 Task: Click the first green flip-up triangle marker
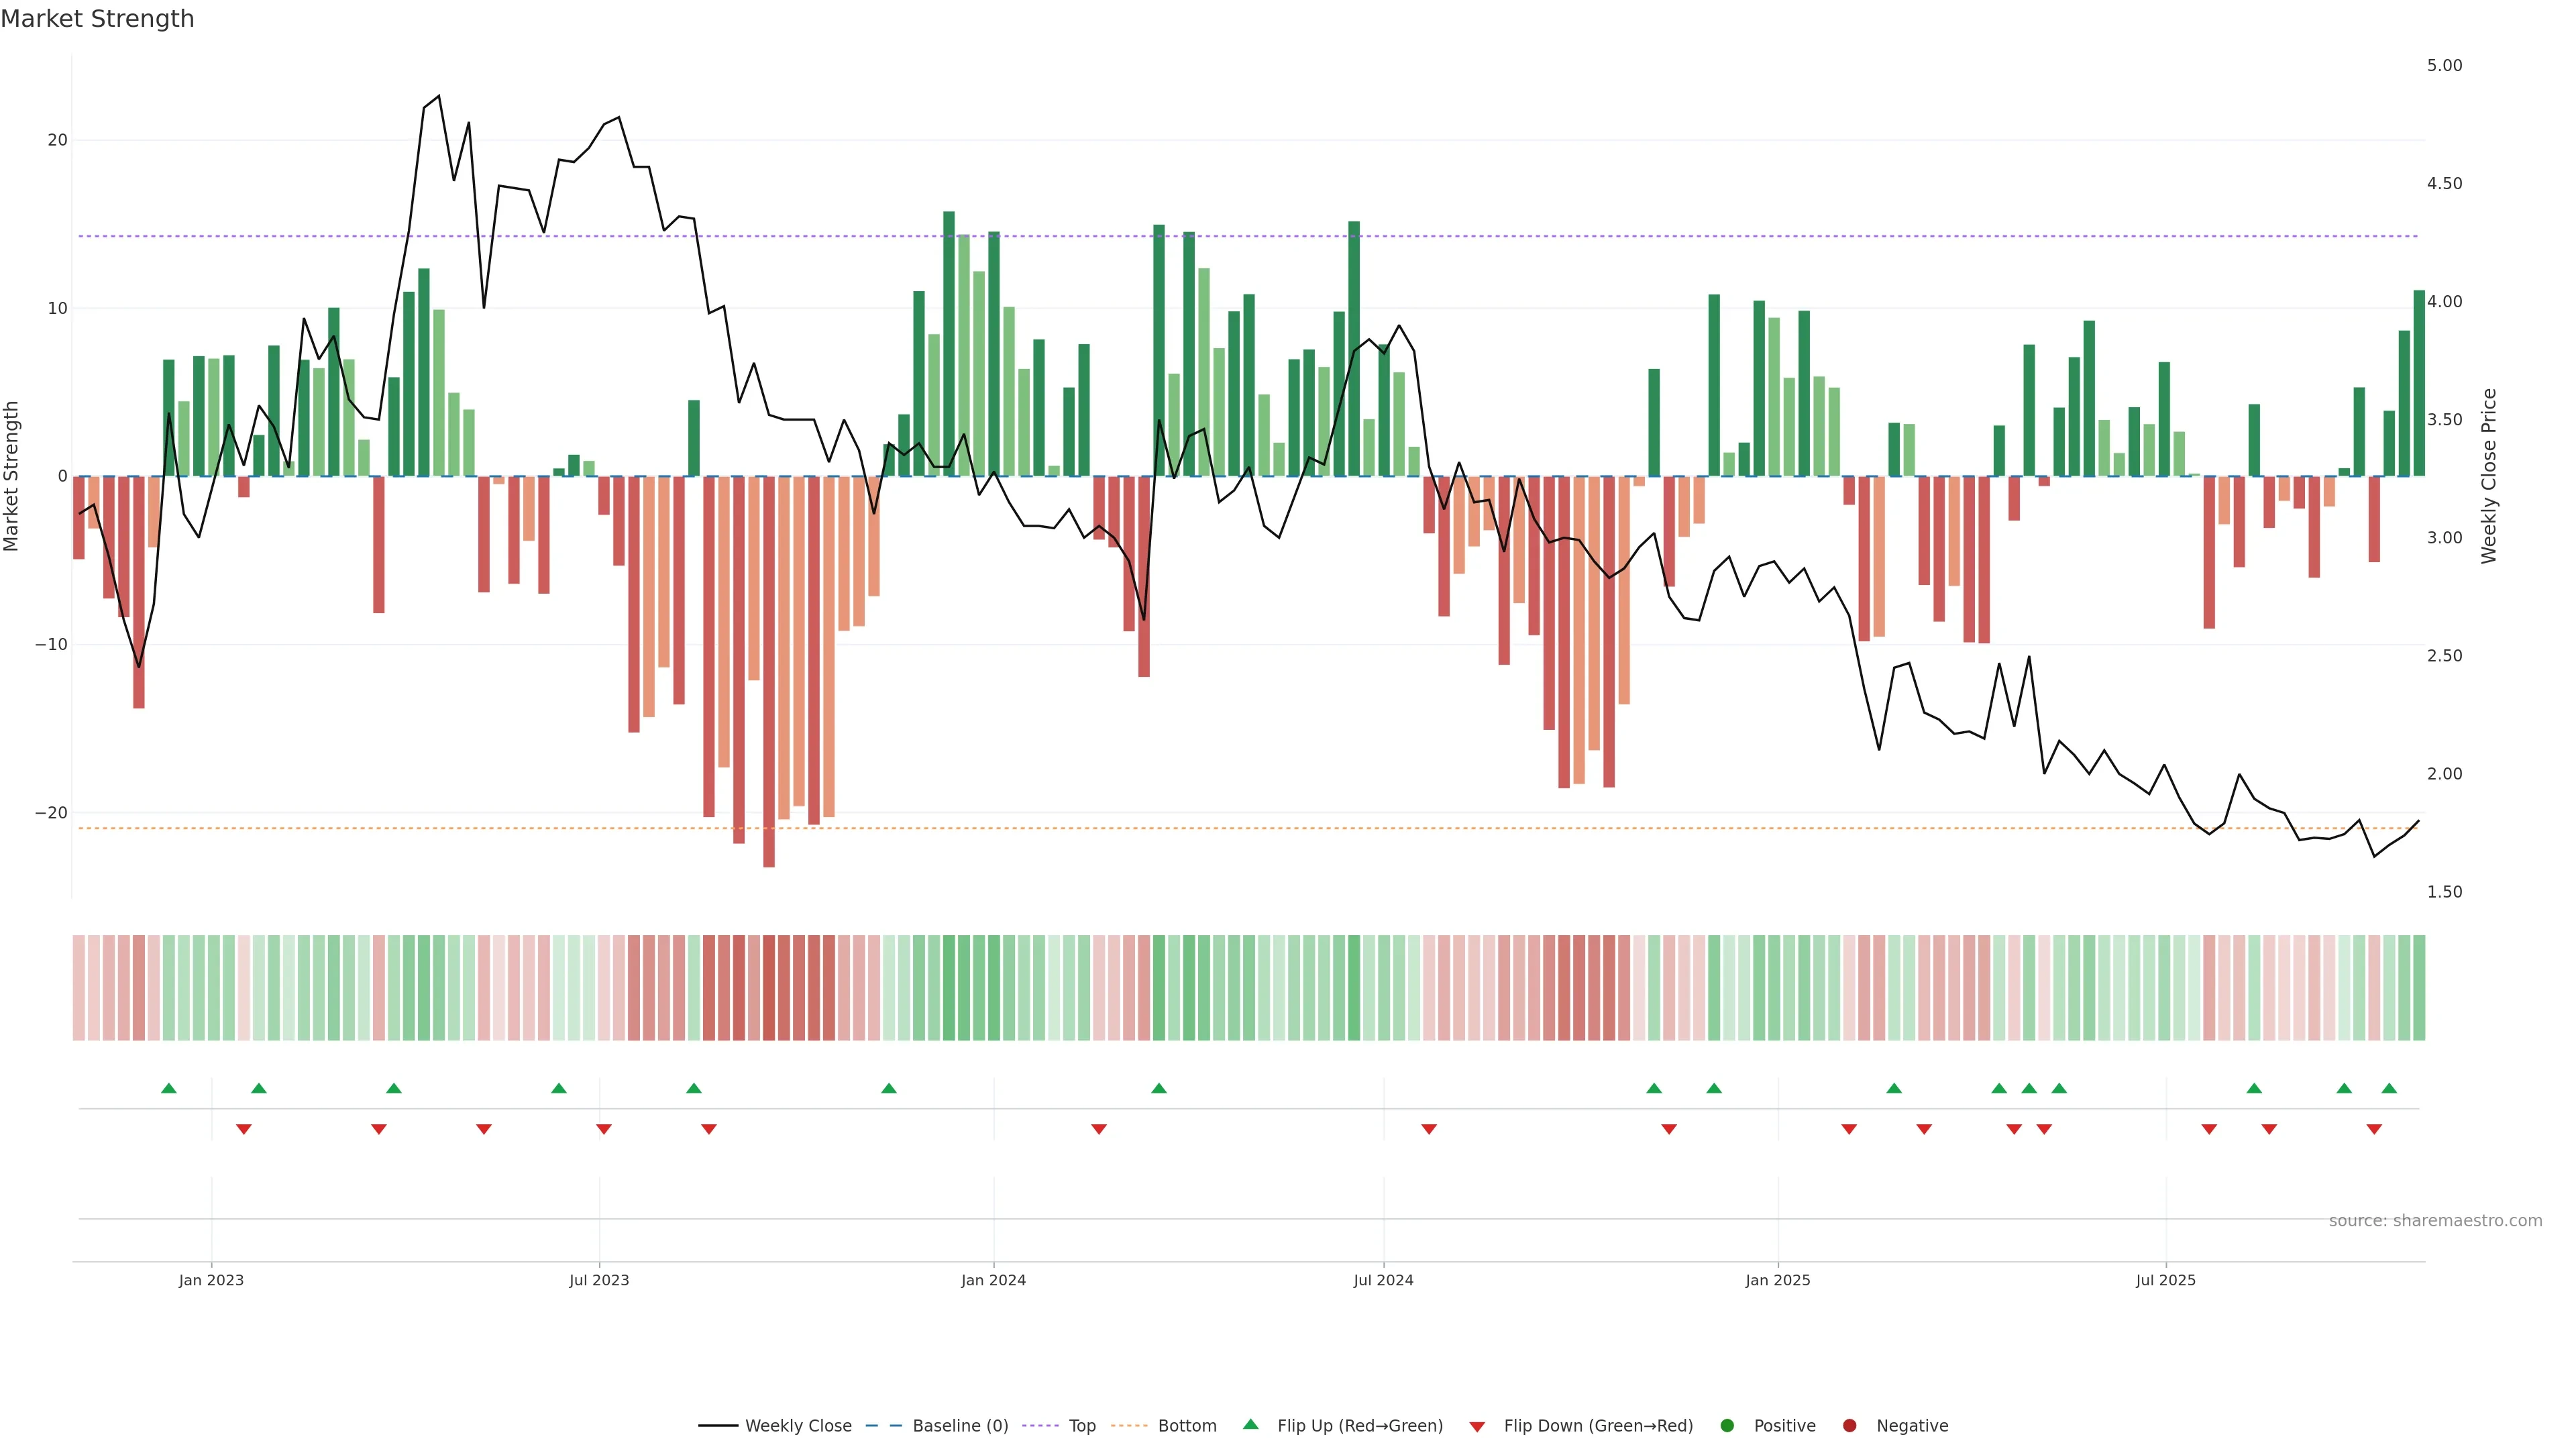pyautogui.click(x=169, y=1088)
